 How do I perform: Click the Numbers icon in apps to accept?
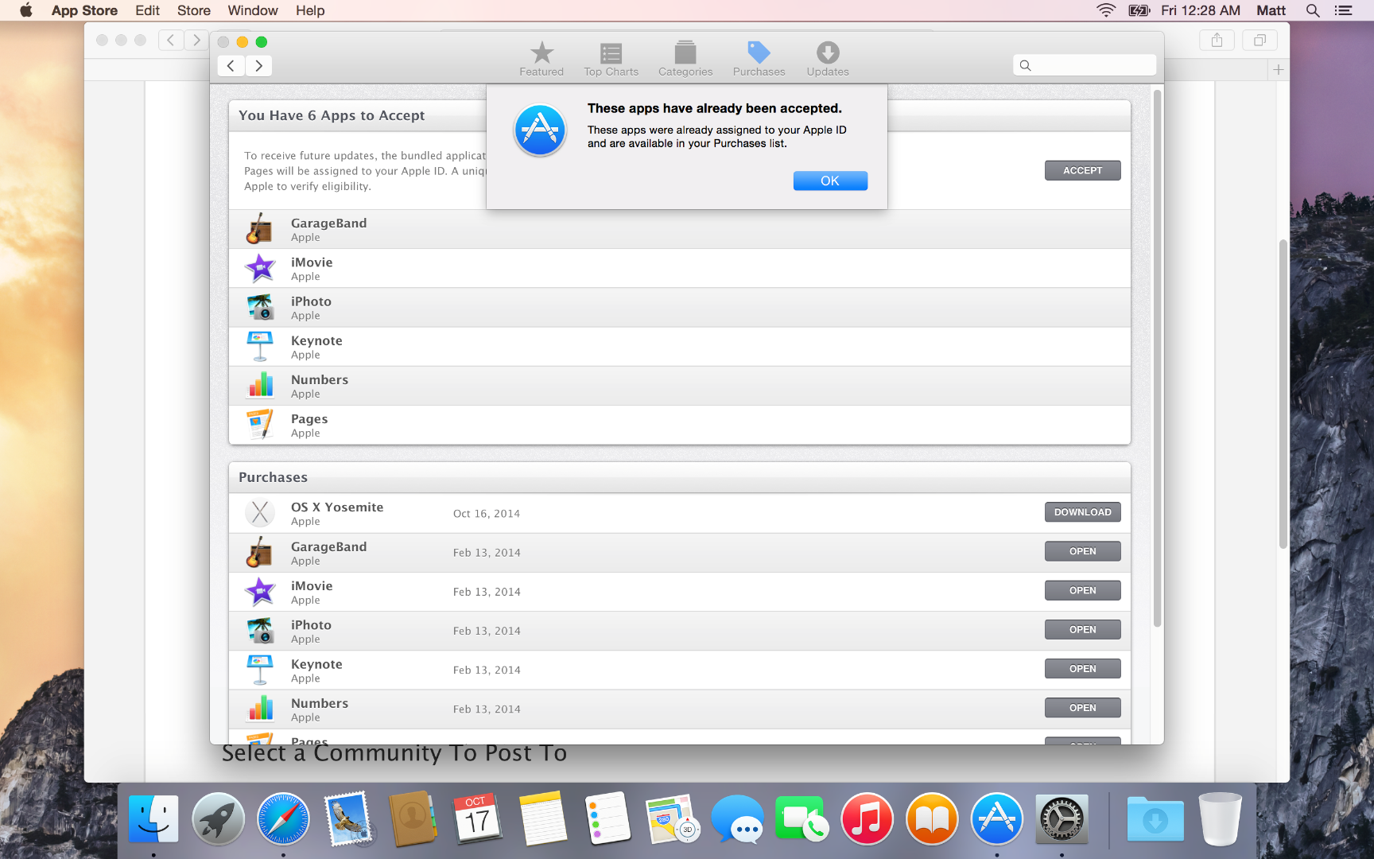coord(260,385)
